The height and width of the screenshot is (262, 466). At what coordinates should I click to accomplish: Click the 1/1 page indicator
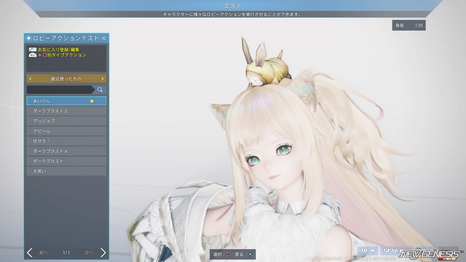[x=66, y=253]
